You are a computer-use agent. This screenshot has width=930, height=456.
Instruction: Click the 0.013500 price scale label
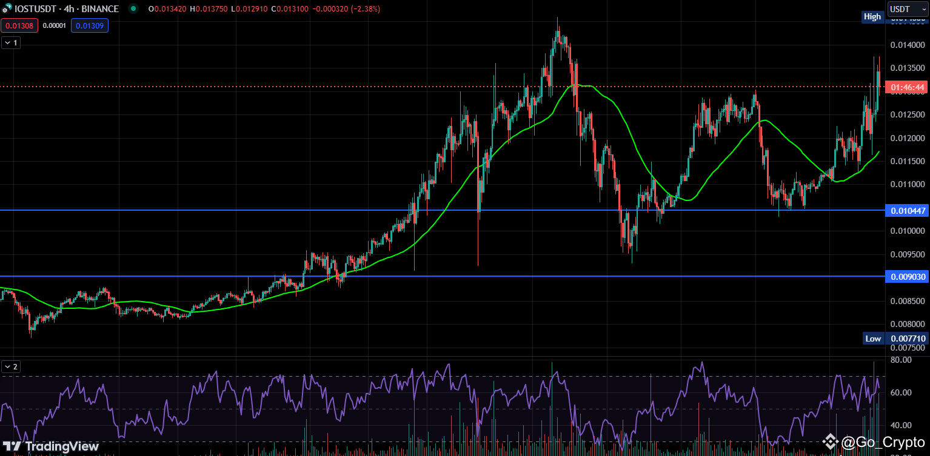click(x=906, y=68)
